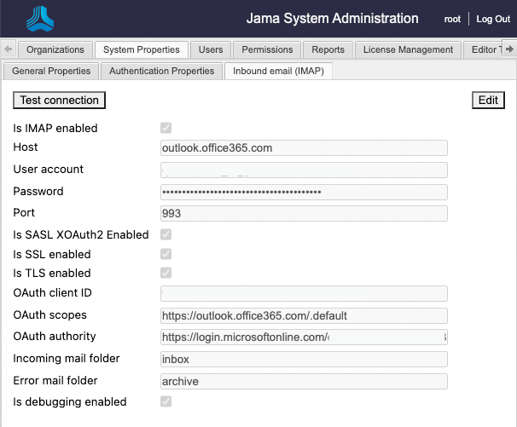Click the Port field showing 993

point(304,213)
